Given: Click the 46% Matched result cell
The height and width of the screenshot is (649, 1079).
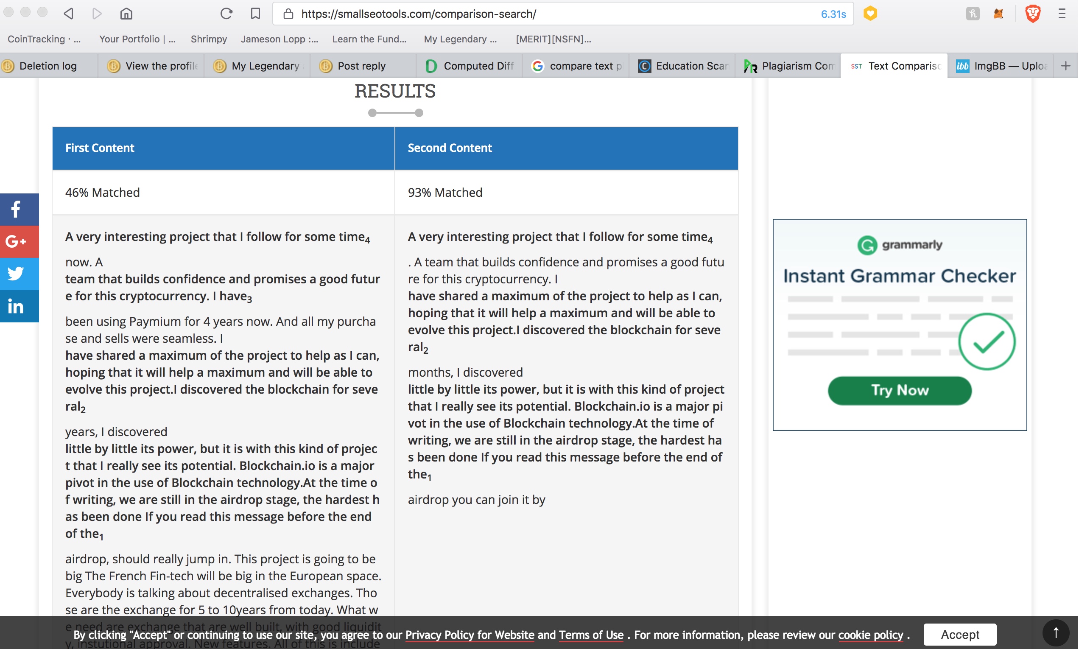Looking at the screenshot, I should (x=224, y=193).
